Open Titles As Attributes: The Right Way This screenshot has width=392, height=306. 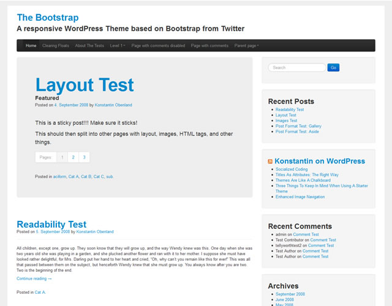click(x=307, y=174)
